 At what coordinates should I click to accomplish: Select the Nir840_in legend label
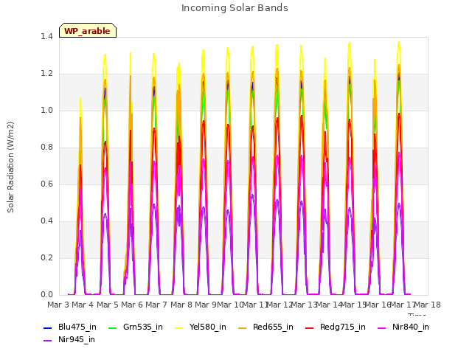tap(411, 327)
